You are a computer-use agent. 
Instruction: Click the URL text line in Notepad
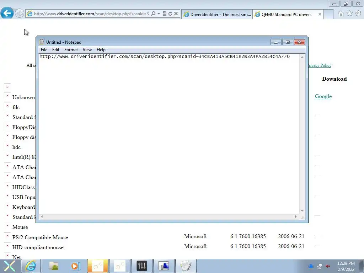[165, 57]
